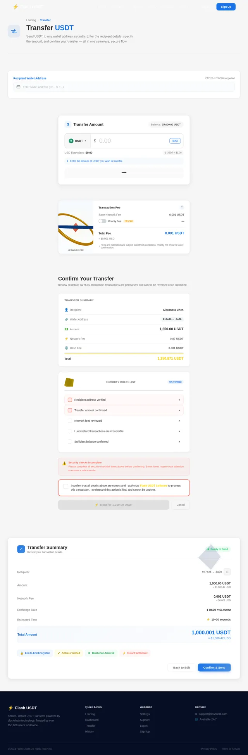
Task: Click the Flash USDT lightning logo
Action: pos(15,7)
